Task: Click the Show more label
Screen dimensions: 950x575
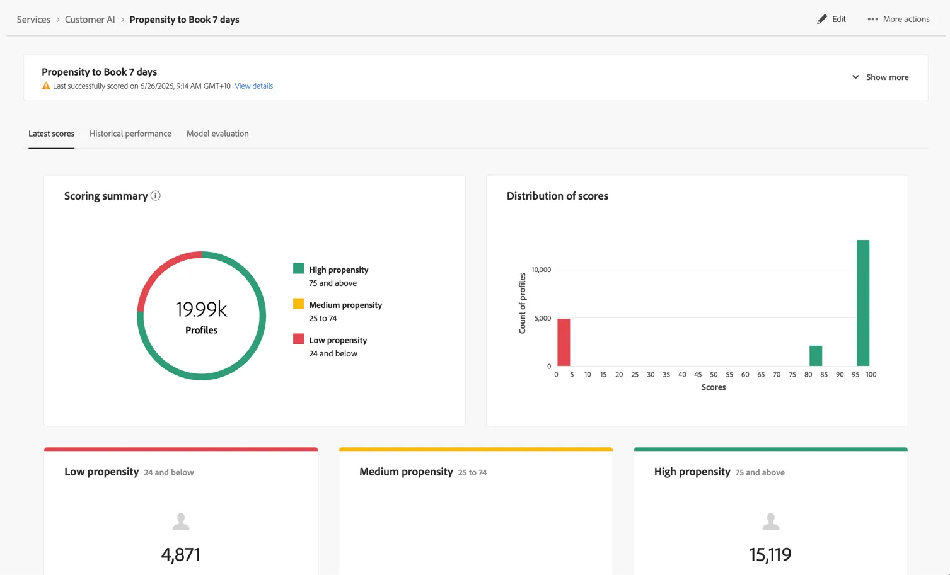Action: [888, 77]
